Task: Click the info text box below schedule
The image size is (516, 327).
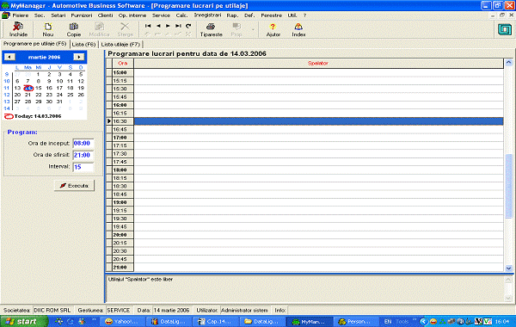Action: click(x=306, y=288)
